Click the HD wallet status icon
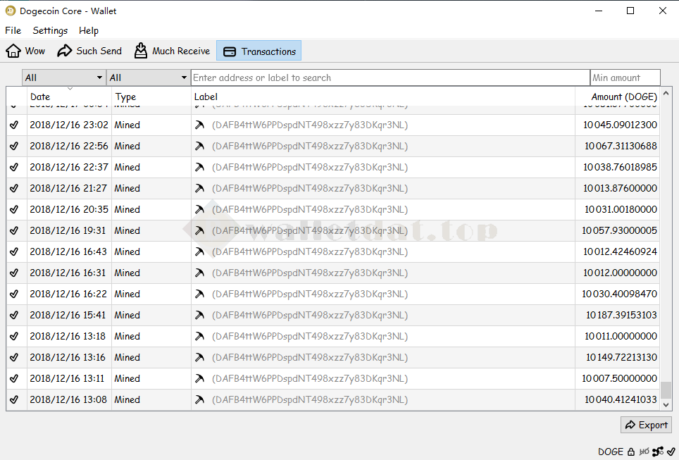 coord(644,452)
